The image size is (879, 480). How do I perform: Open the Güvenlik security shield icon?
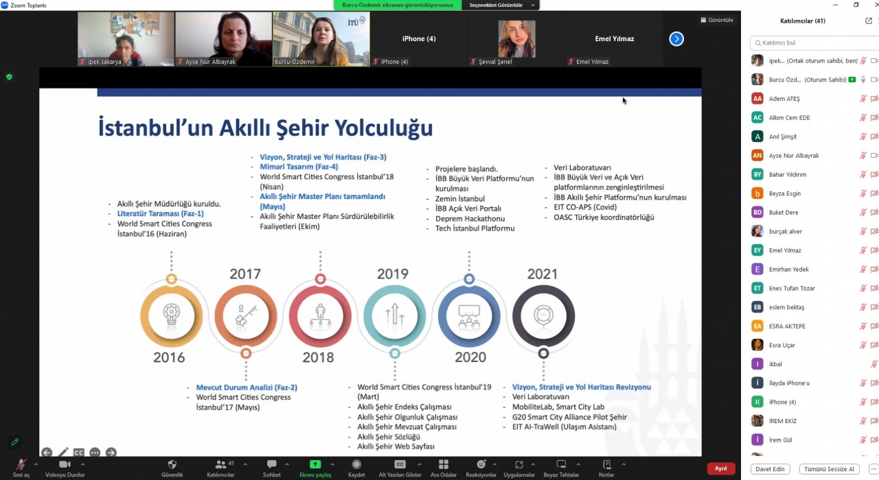tap(172, 465)
